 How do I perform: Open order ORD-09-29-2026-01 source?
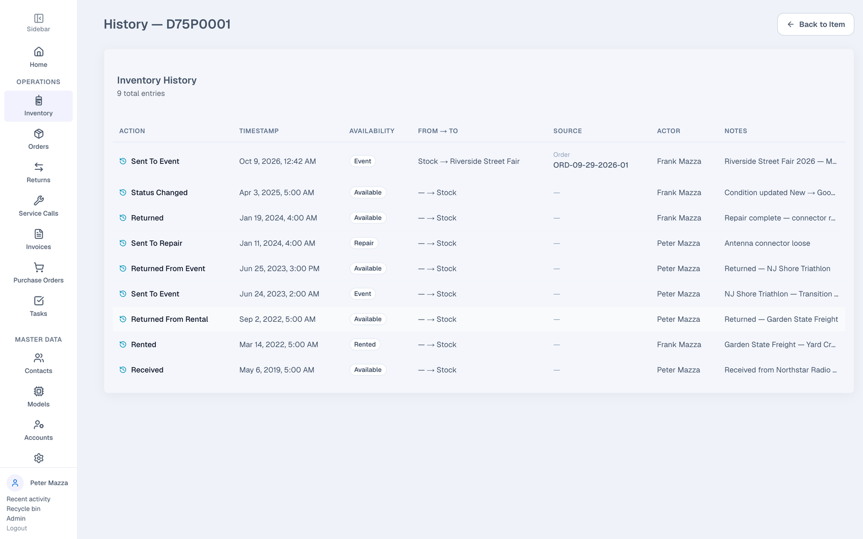coord(591,165)
